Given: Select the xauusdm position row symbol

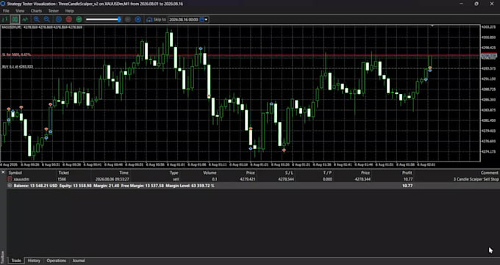Looking at the screenshot, I should (x=21, y=179).
